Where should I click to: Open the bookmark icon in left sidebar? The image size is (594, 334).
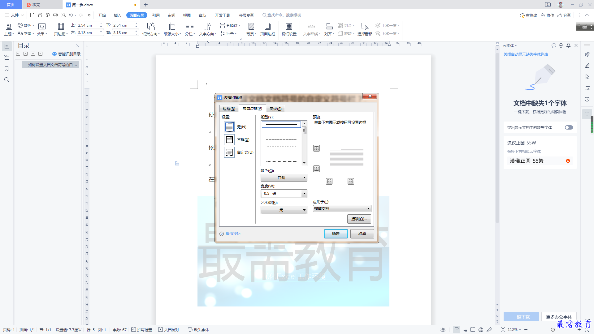(x=7, y=69)
